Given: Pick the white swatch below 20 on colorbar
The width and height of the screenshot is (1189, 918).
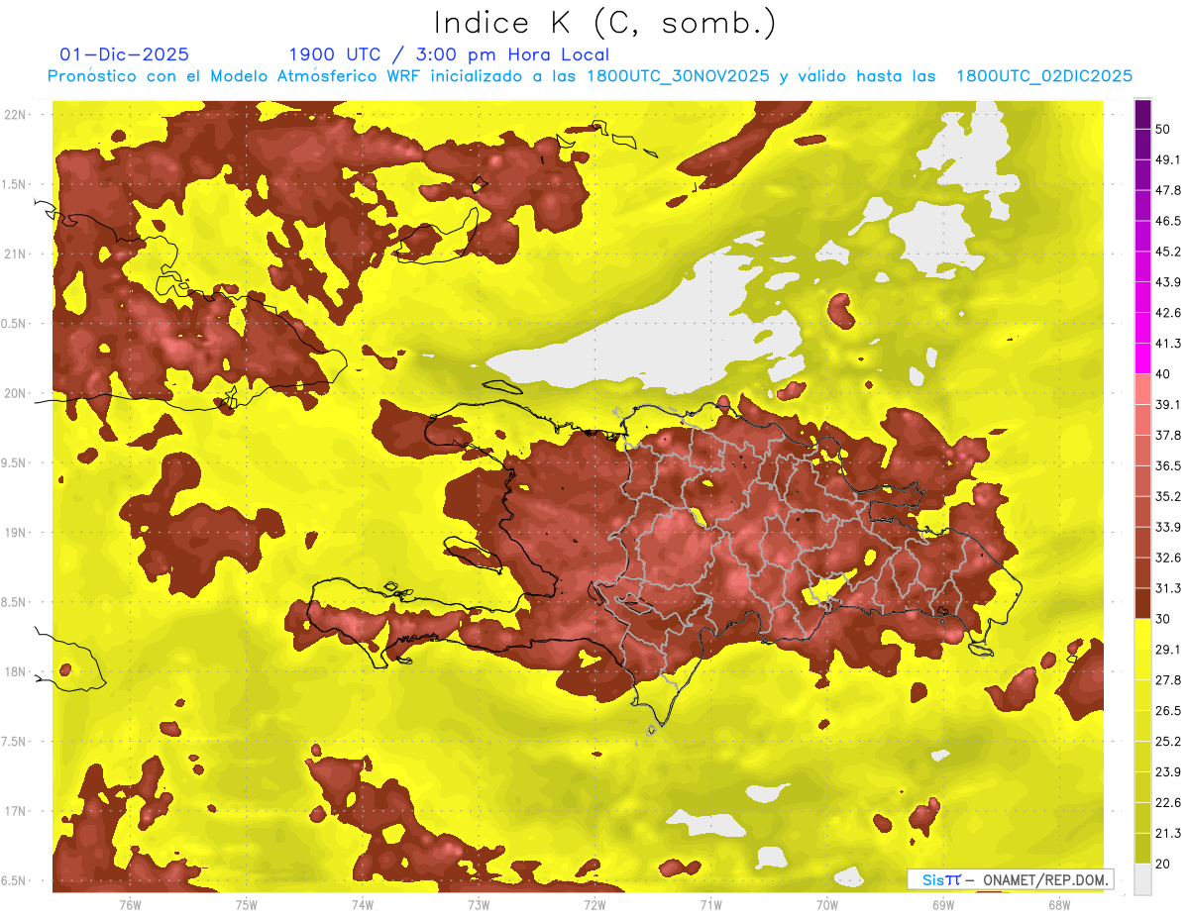Looking at the screenshot, I should tap(1142, 879).
